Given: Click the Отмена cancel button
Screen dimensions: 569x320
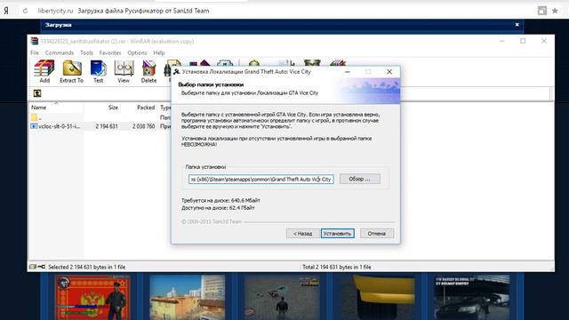Looking at the screenshot, I should pyautogui.click(x=377, y=233).
